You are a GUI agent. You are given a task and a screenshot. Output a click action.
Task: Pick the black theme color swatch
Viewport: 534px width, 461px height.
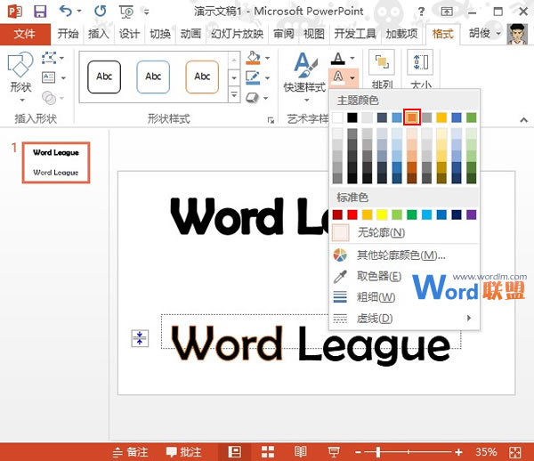click(352, 117)
